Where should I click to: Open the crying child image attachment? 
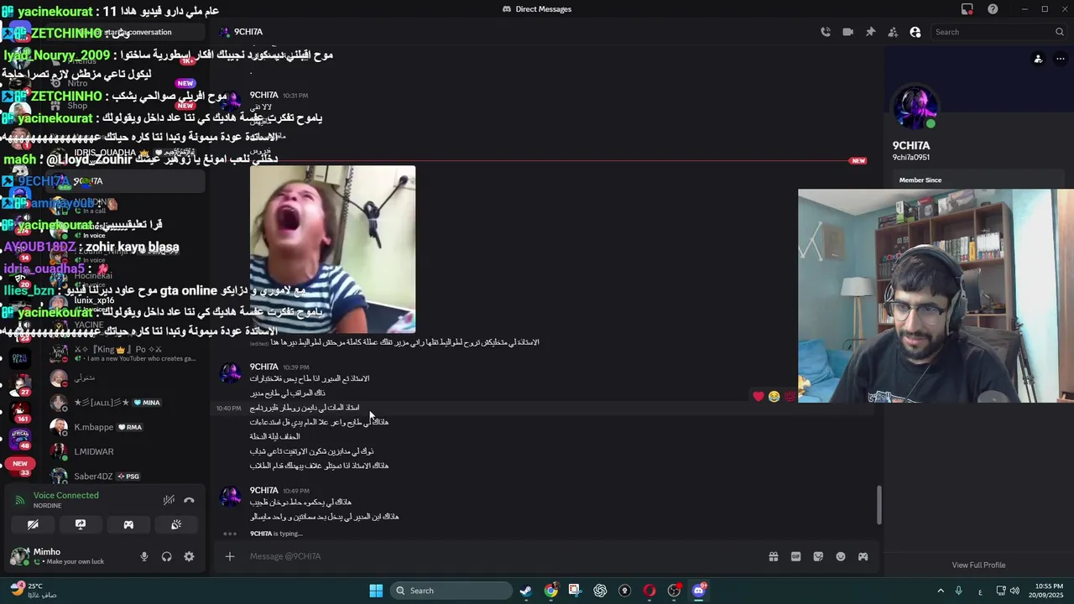pos(332,249)
